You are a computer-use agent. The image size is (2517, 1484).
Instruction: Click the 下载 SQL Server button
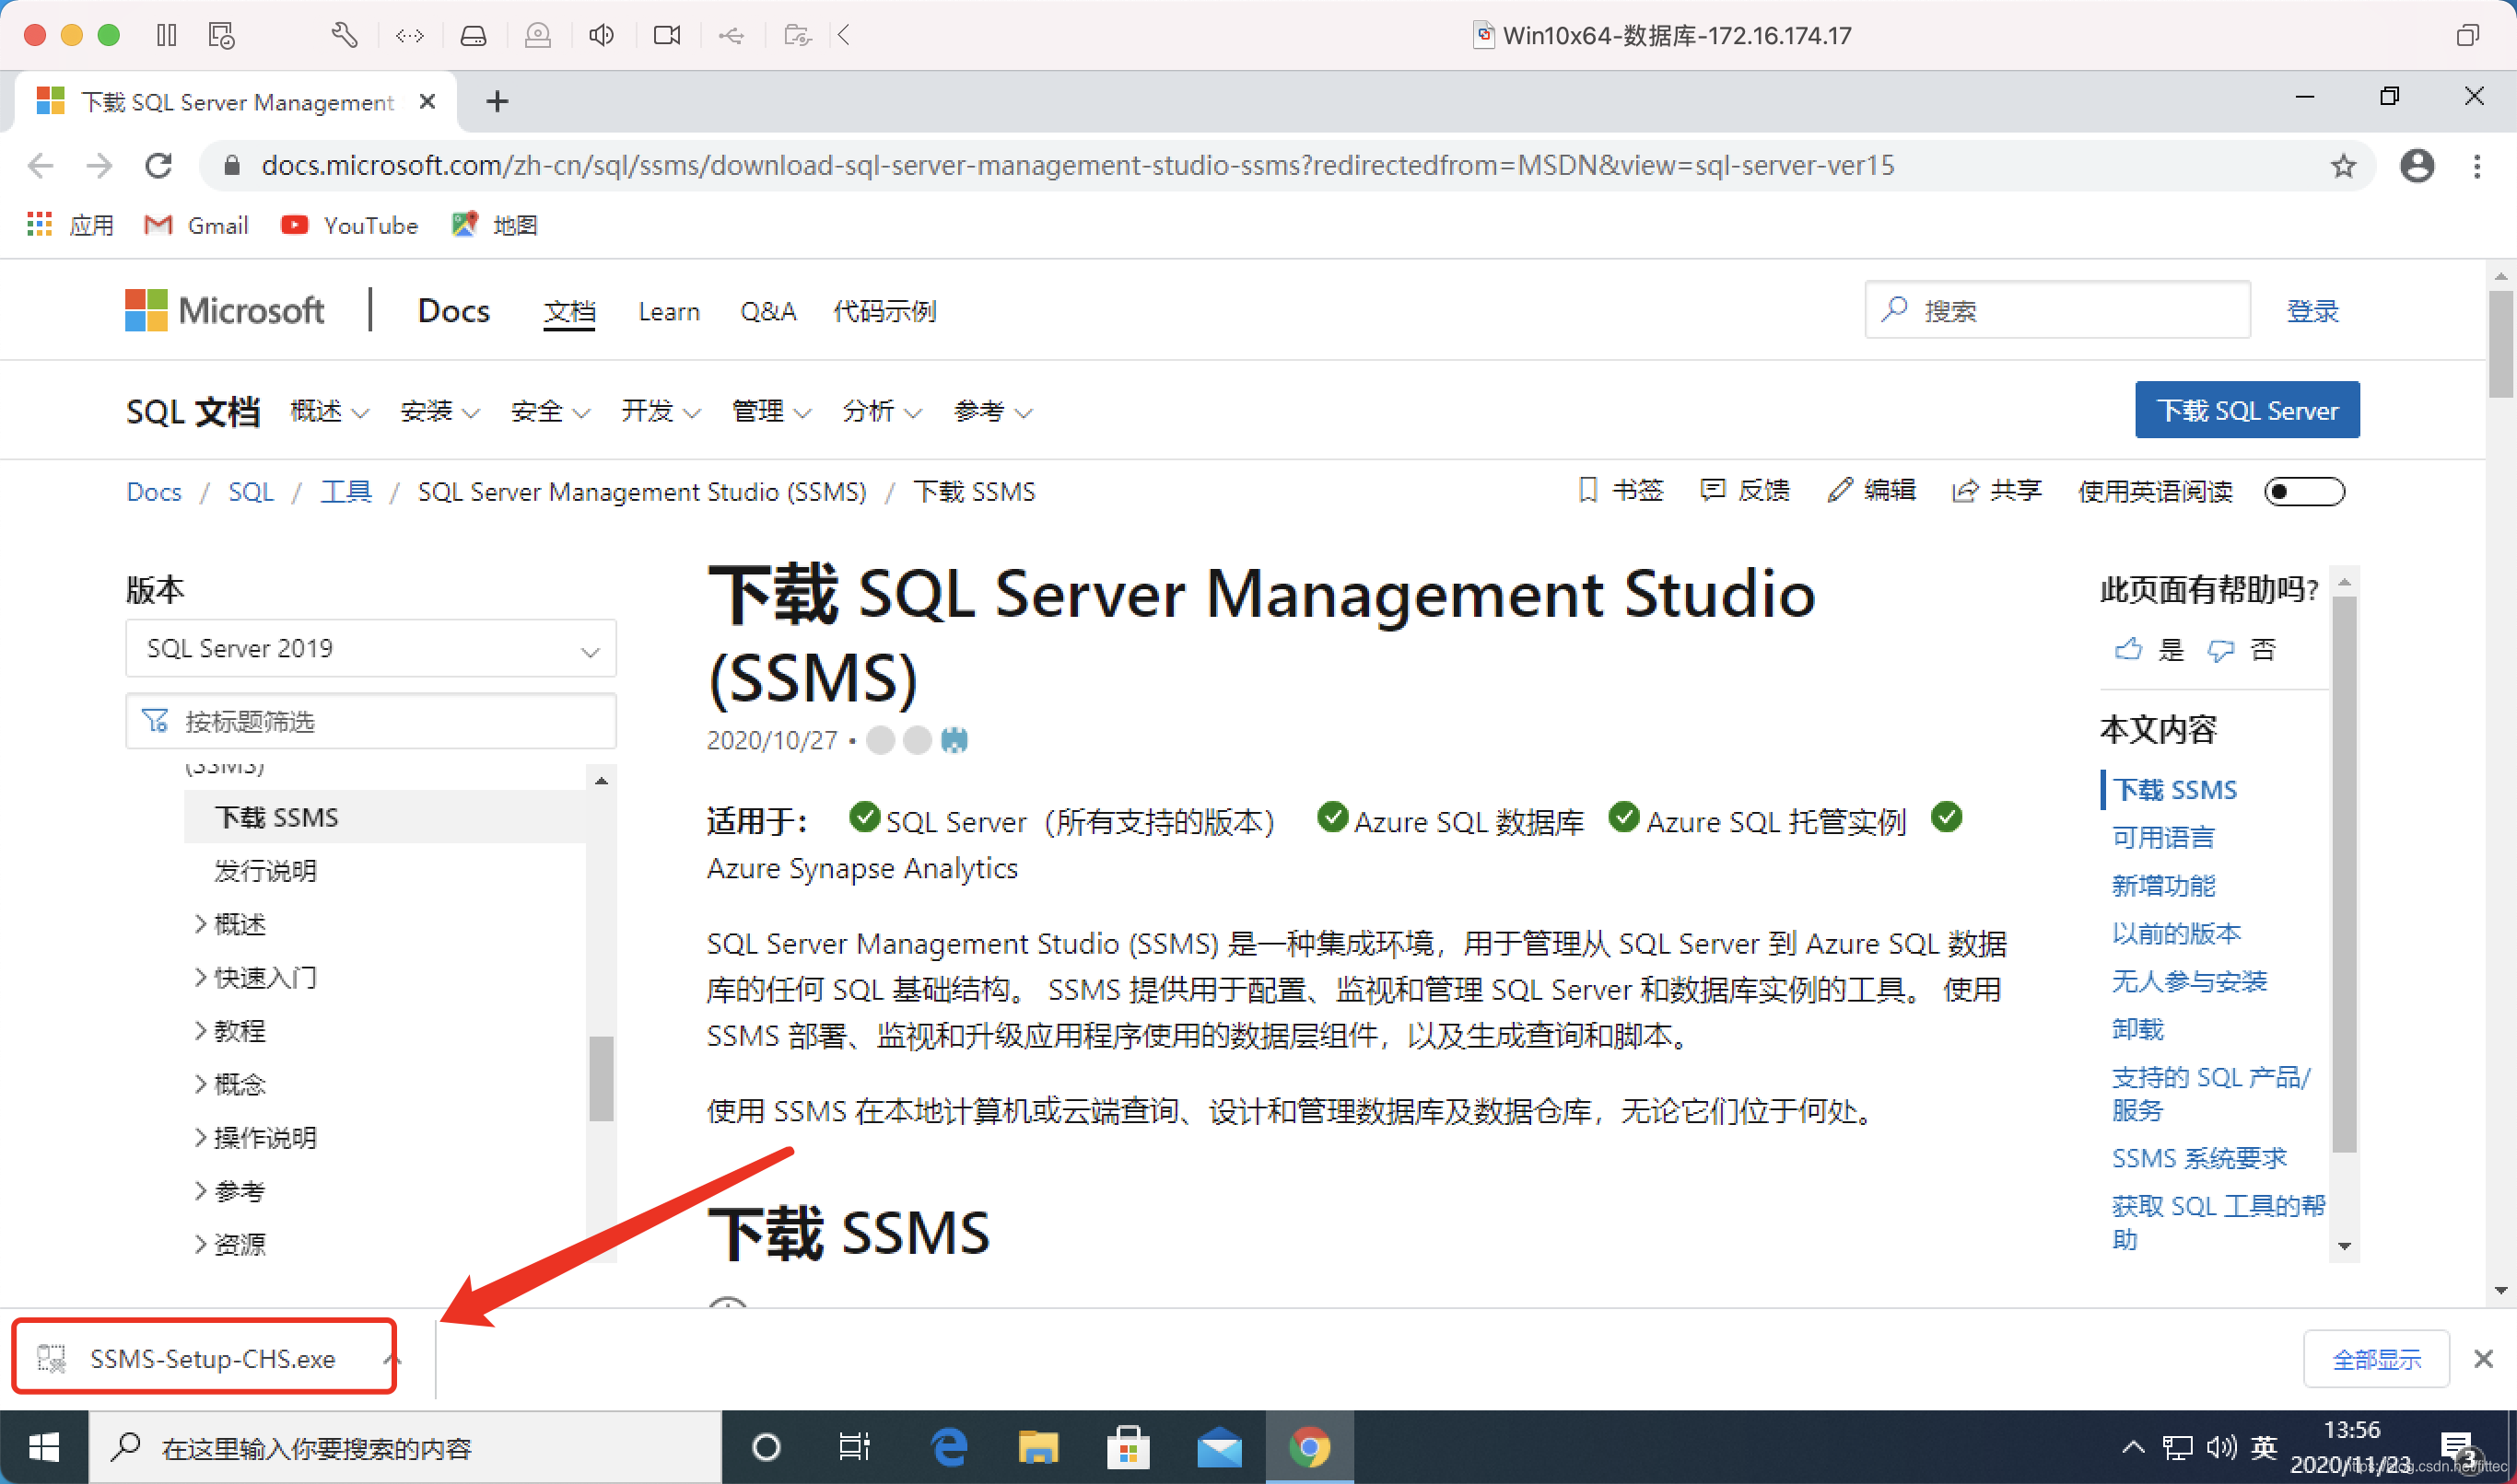(2247, 410)
